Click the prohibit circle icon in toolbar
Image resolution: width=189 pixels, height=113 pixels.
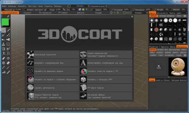[112, 13]
